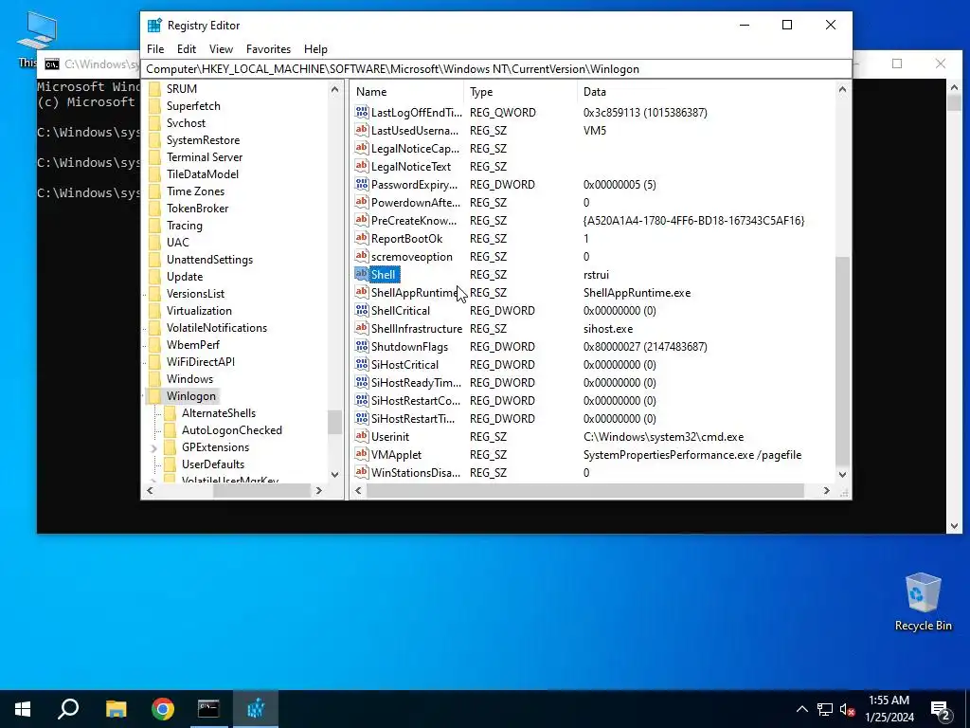Viewport: 970px width, 728px height.
Task: Select the VolatileNotifications key
Action: coord(217,328)
